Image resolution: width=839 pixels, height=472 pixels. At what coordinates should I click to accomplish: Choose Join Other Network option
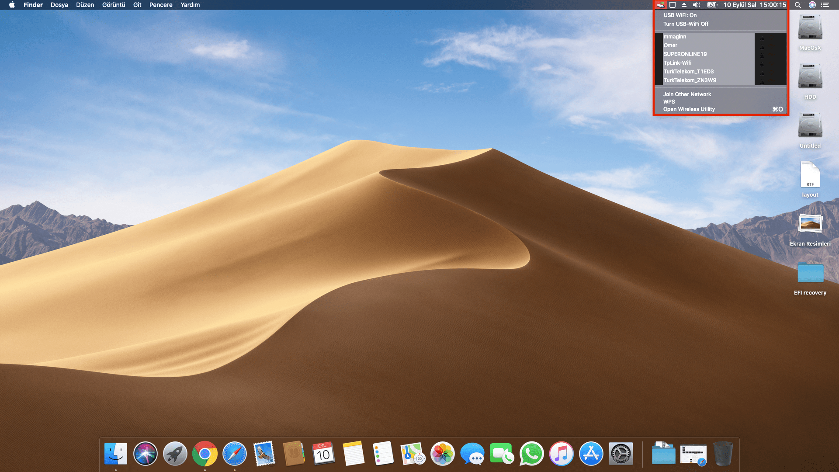[687, 94]
